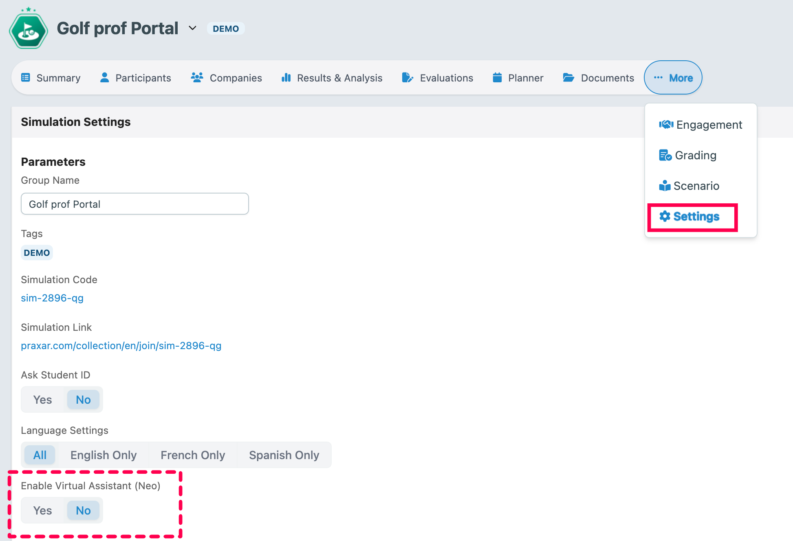Open the sim-2896-qg simulation code link
This screenshot has width=793, height=541.
[52, 298]
